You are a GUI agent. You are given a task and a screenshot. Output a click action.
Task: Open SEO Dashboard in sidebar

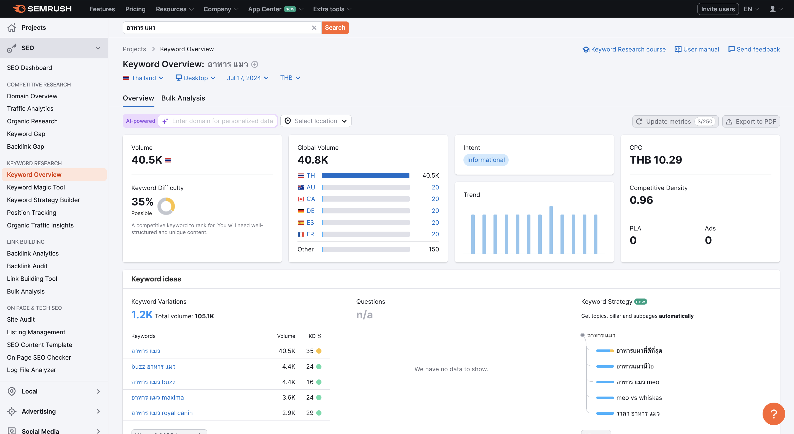29,68
